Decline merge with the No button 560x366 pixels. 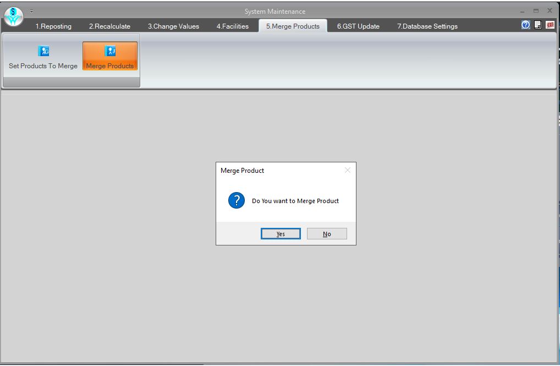click(327, 234)
